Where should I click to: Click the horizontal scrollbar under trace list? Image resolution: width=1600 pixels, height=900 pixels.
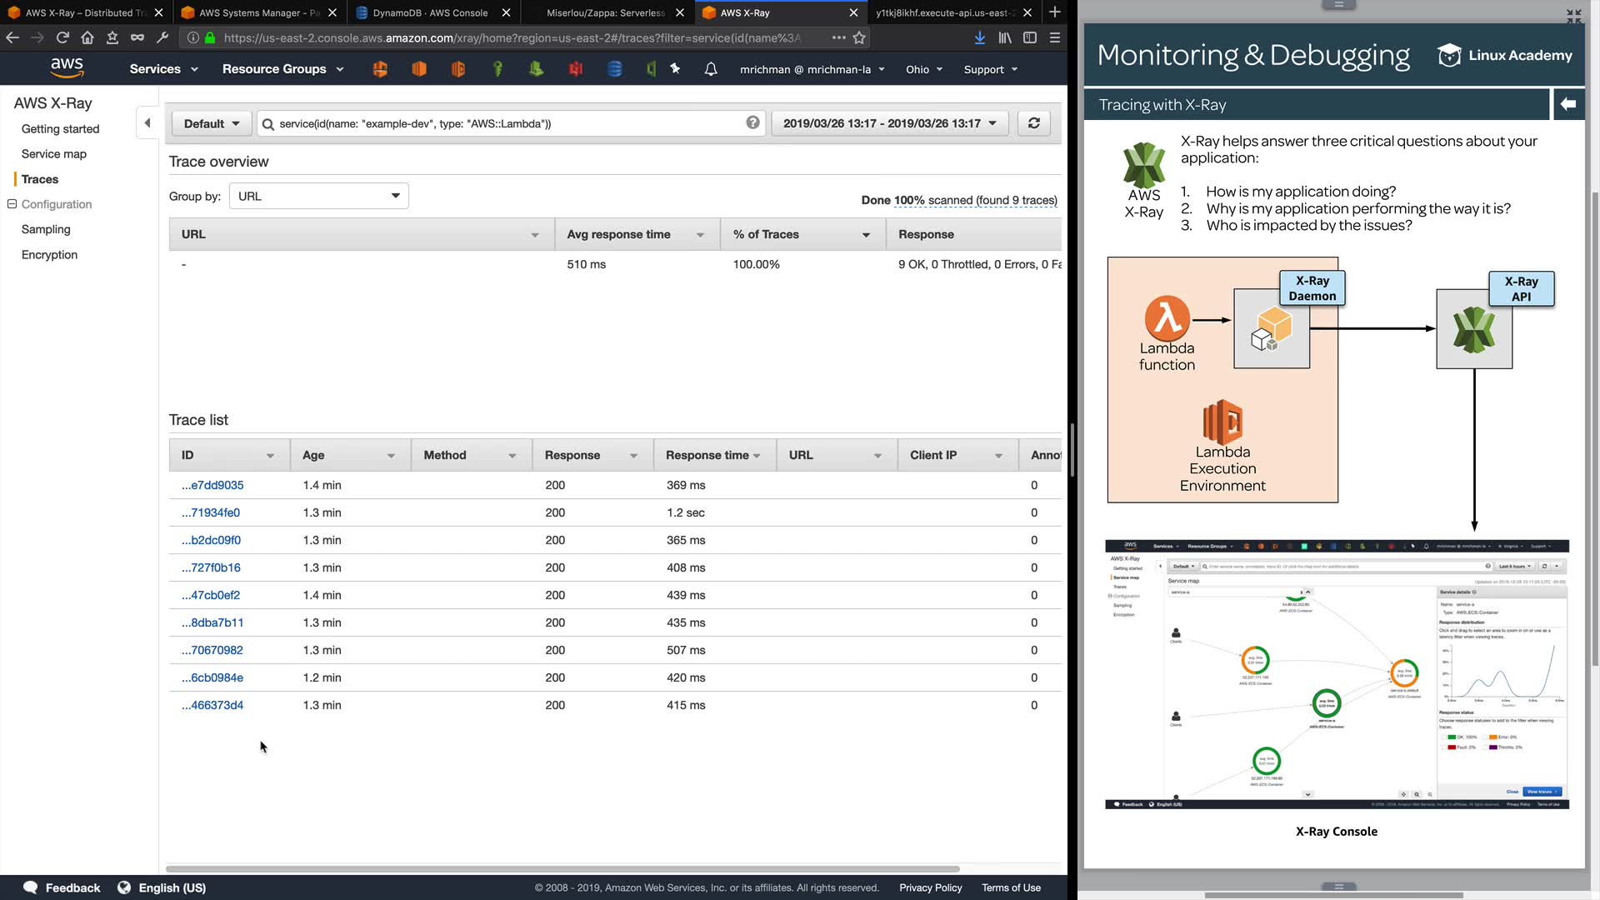tap(562, 868)
